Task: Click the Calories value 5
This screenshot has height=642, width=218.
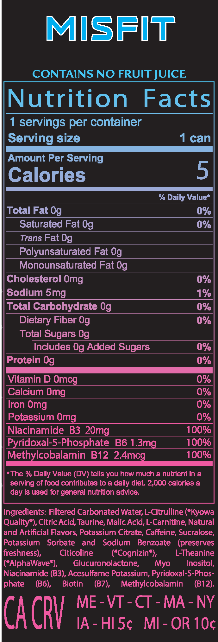Action: click(202, 171)
